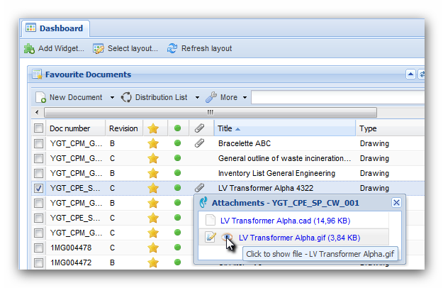Close the Attachments popup
Viewport: 443px width, 288px height.
[x=396, y=203]
